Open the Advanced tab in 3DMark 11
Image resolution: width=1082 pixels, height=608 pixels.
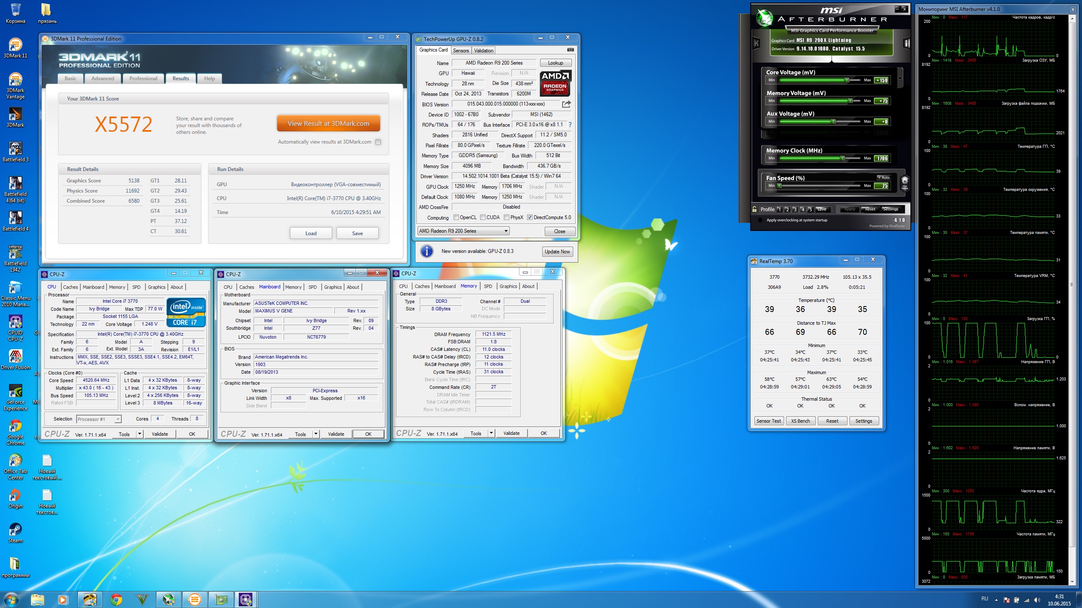click(x=103, y=79)
